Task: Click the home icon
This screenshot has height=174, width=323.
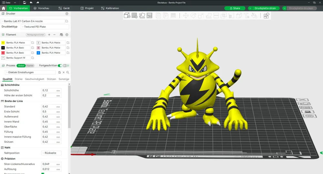Action: tap(3, 8)
